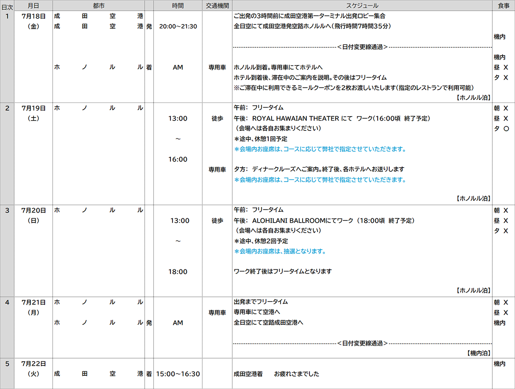Image resolution: width=515 pixels, height=389 pixels.
Task: Select the line with ROYAL HAWAIAN THEATER
Action: 332,118
